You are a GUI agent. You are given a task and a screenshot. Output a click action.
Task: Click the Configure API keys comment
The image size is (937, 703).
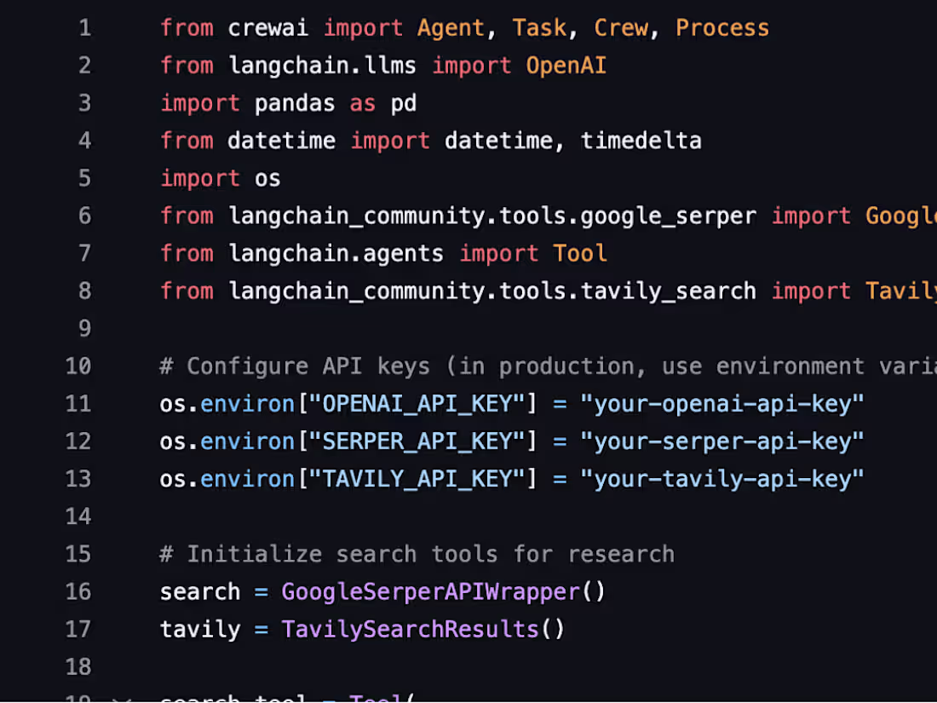(x=548, y=366)
